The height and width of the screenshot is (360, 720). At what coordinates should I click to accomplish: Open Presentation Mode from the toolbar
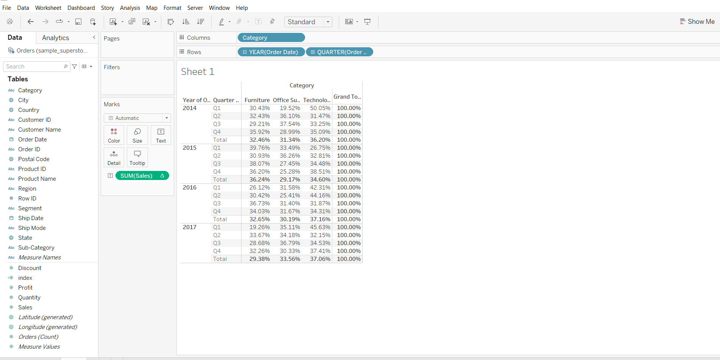click(367, 22)
